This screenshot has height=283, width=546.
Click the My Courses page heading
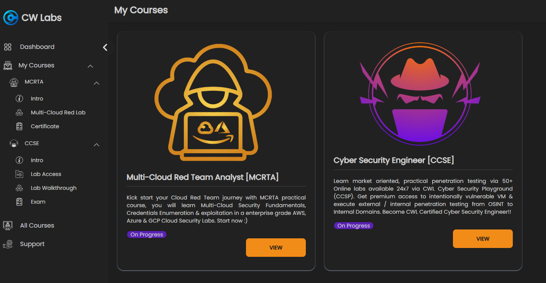click(x=141, y=10)
